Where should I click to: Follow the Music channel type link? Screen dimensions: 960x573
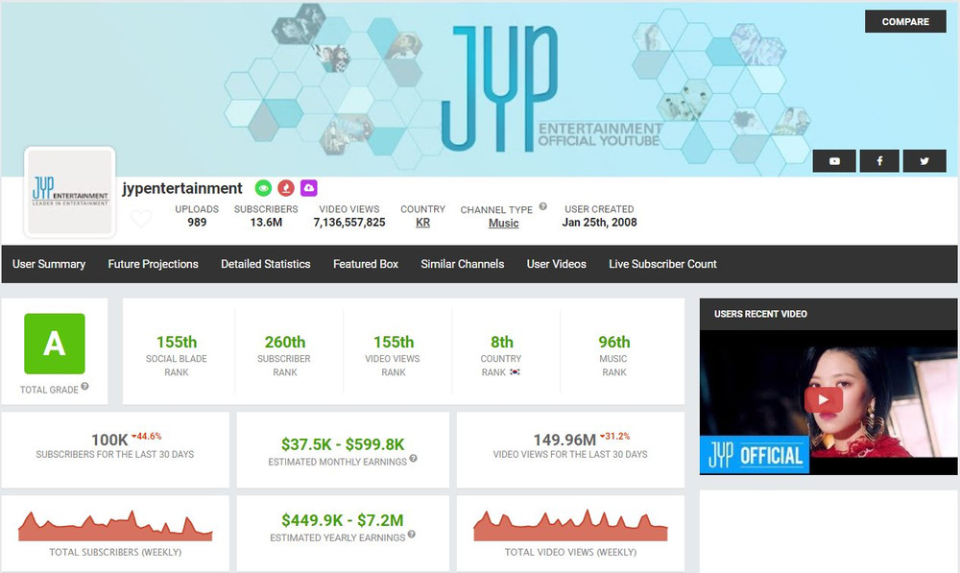(x=503, y=224)
